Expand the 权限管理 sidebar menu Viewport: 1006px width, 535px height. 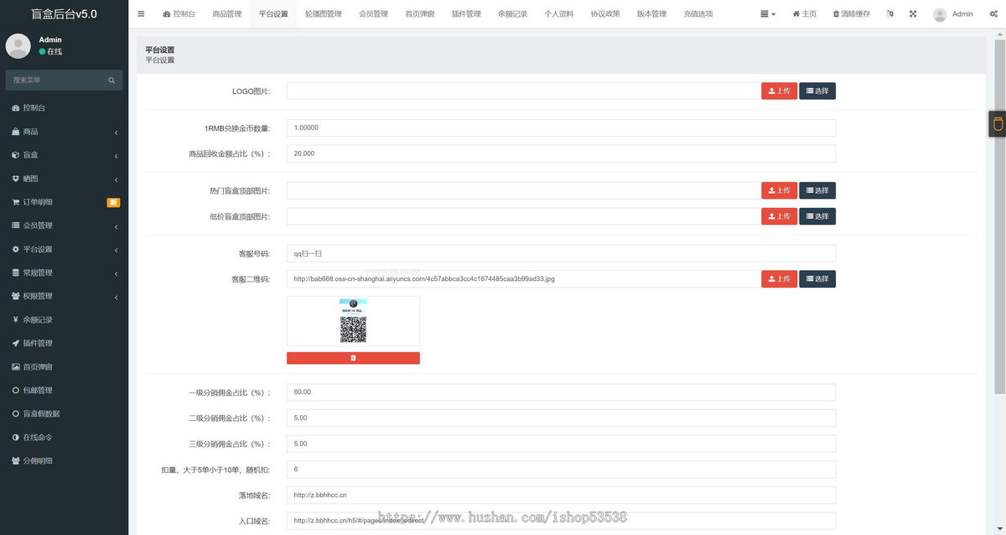[x=64, y=296]
